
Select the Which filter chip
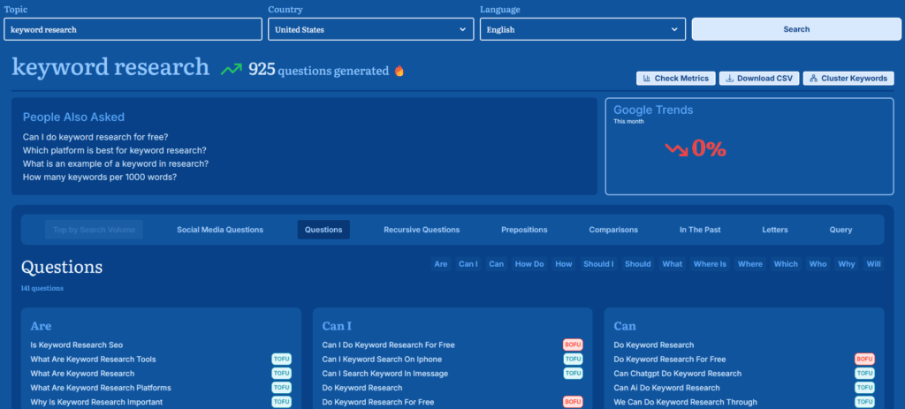pyautogui.click(x=786, y=264)
